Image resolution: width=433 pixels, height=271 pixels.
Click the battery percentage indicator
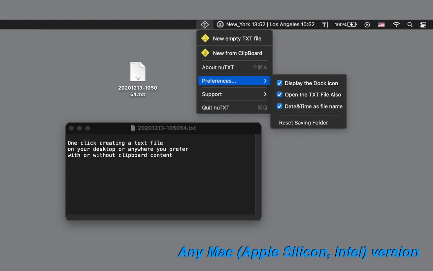(x=345, y=24)
